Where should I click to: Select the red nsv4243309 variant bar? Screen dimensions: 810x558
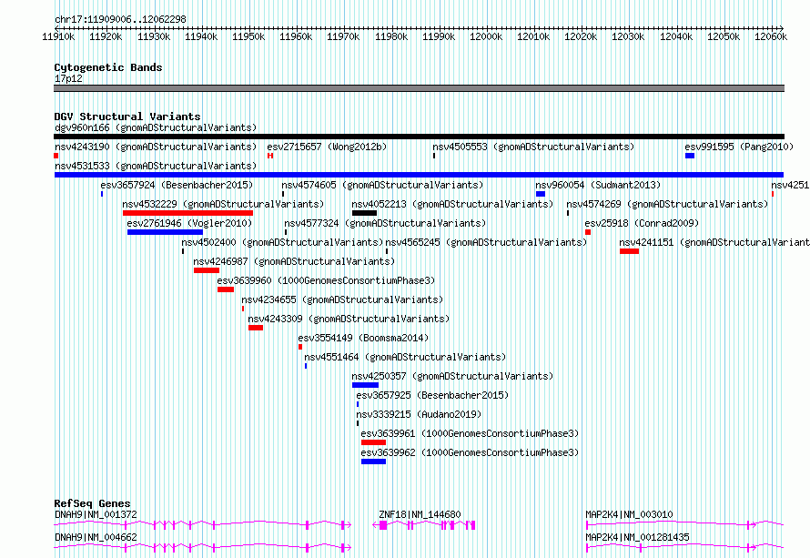[256, 328]
